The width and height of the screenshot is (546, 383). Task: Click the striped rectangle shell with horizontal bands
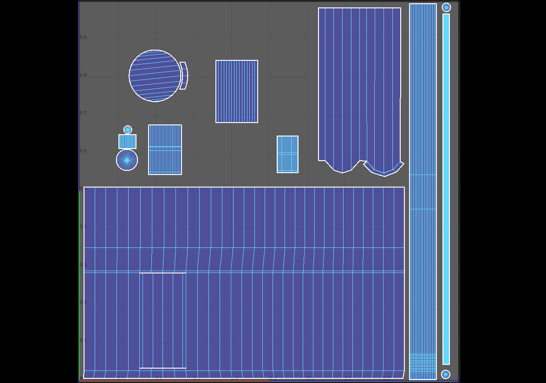(165, 149)
